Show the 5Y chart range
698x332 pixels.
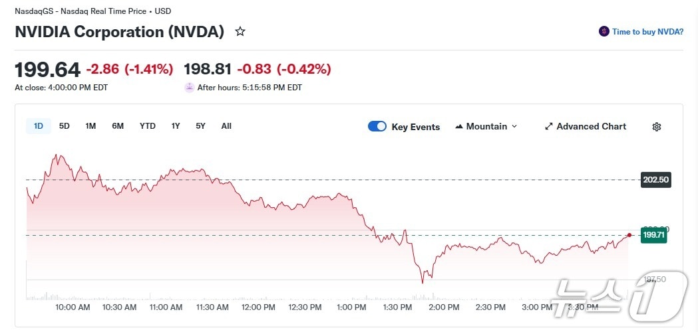(200, 126)
